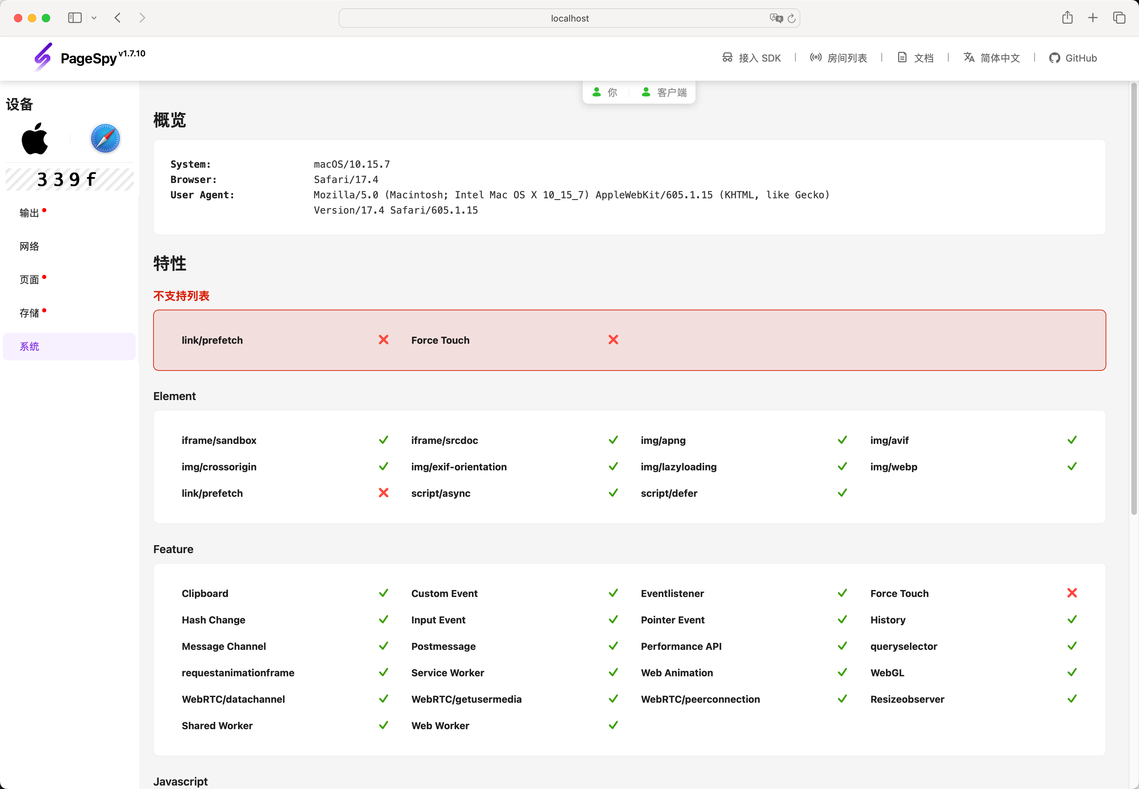Switch to the 页面 page tab
The image size is (1139, 789).
[69, 280]
